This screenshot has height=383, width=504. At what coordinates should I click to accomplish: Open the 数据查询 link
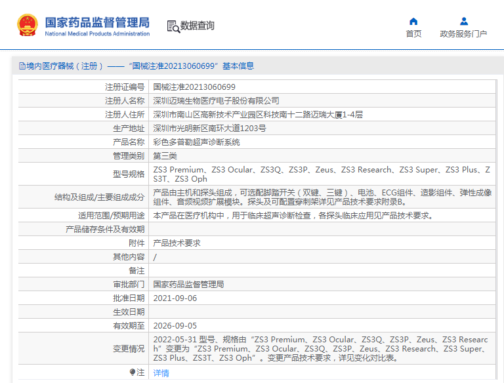[197, 26]
